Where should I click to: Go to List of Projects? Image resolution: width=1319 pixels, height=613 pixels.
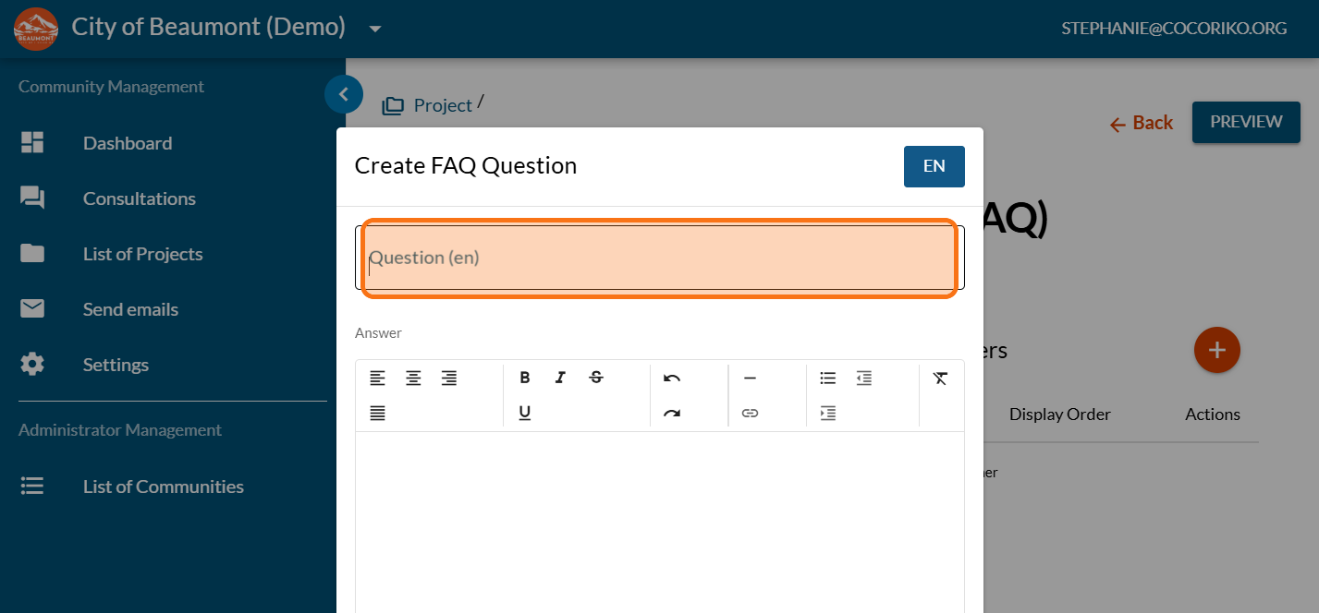(x=142, y=254)
